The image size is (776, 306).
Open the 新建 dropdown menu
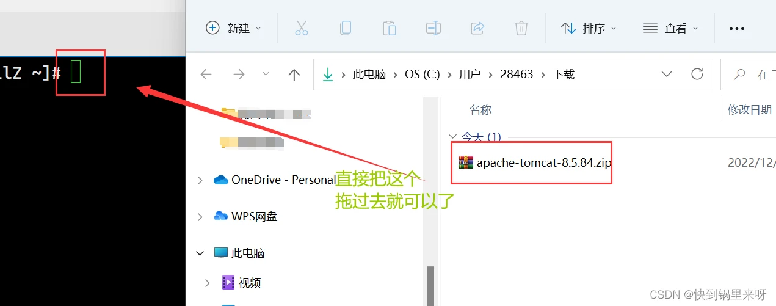234,28
